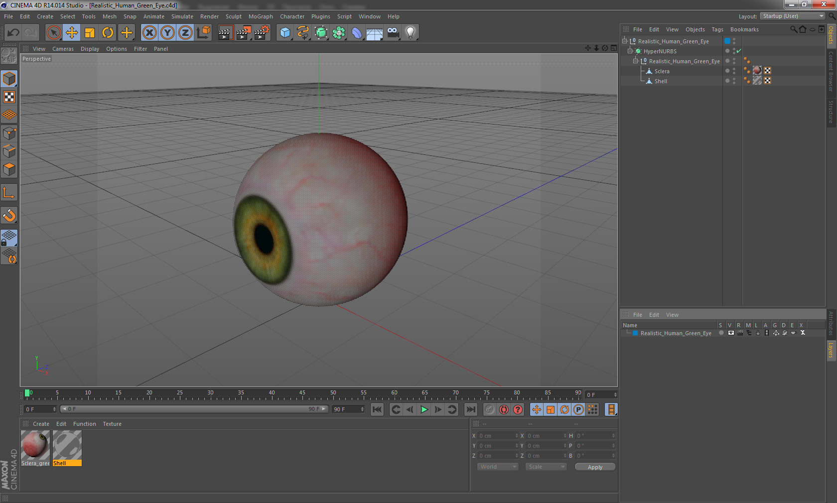Collapse the HyperNURBS tree node
837x503 pixels.
(630, 51)
